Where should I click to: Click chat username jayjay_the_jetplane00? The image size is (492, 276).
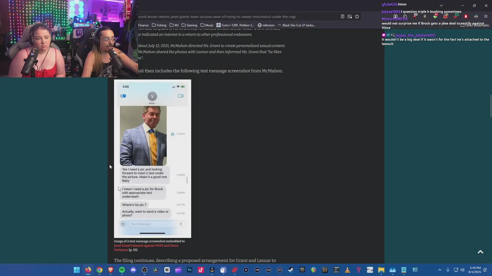point(416,35)
